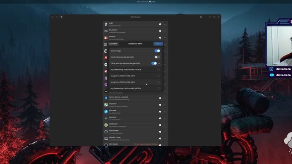Screen dimensions: 292x164
Task: Open the clock and weather in top panel
Action: pos(146,2)
